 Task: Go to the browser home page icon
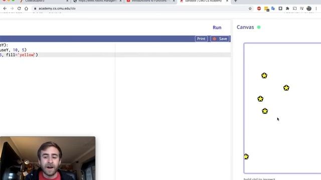coord(26,8)
